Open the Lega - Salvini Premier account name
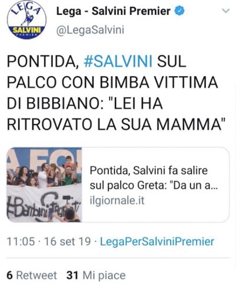This screenshot has width=236, height=287. pos(113,11)
